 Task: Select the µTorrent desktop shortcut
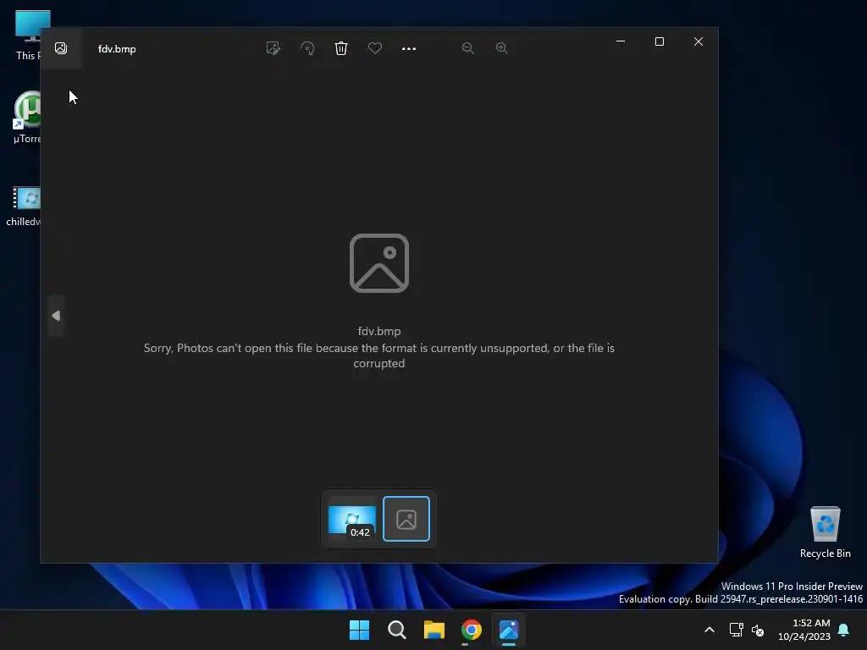(x=27, y=118)
